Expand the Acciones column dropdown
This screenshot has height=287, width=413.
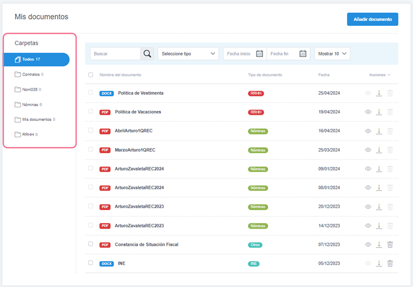pyautogui.click(x=380, y=75)
